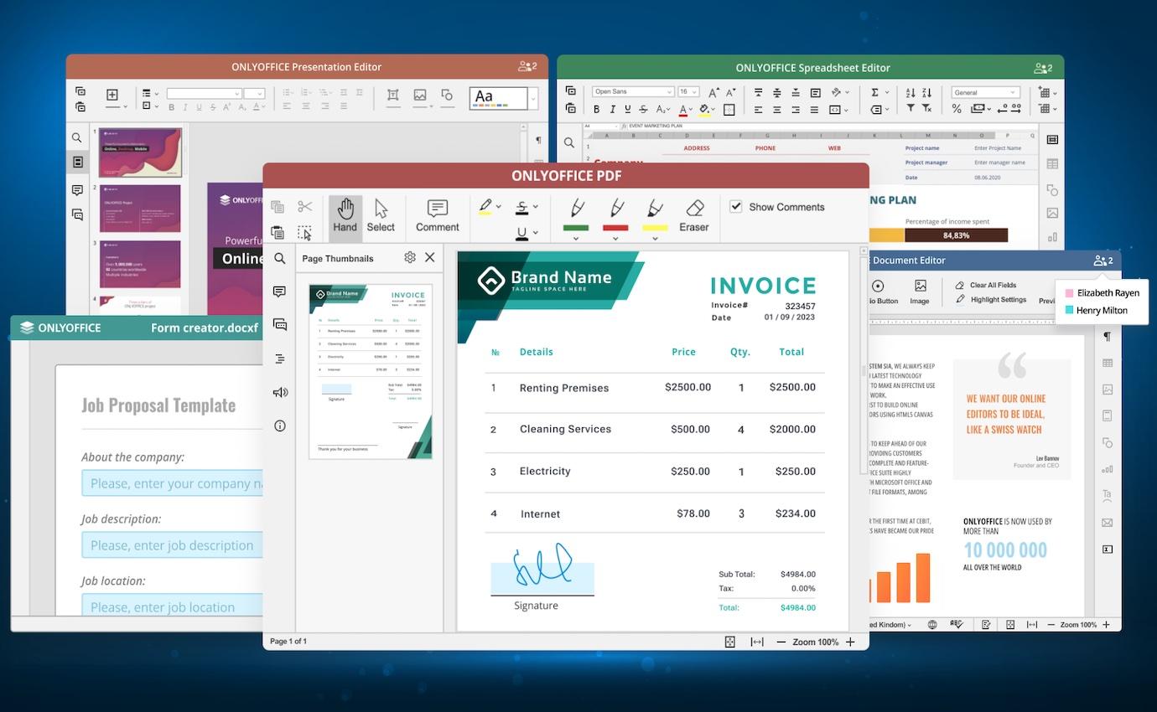Zoom in on the PDF document

pos(850,642)
